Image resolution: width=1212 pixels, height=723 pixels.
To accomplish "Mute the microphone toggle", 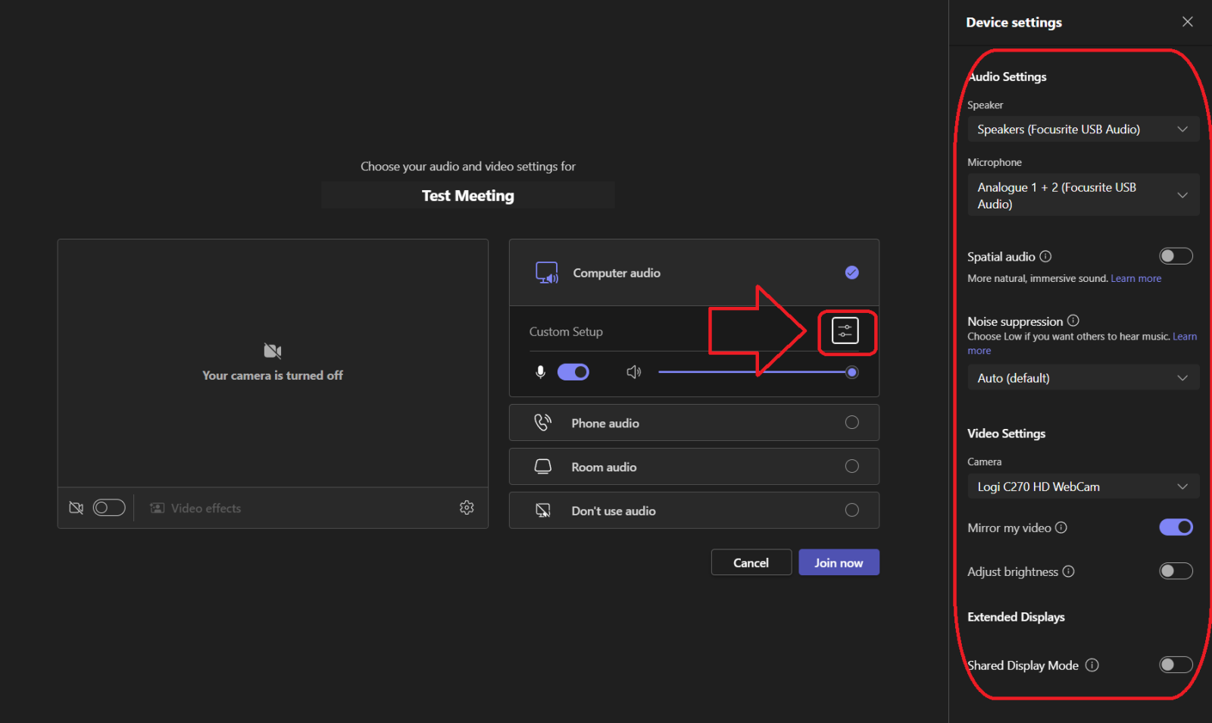I will (573, 372).
